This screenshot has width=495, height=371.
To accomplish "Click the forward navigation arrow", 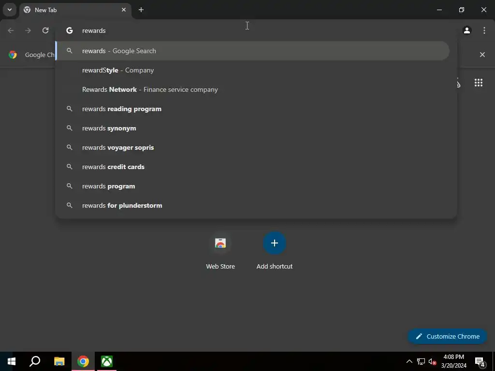I will [x=28, y=30].
